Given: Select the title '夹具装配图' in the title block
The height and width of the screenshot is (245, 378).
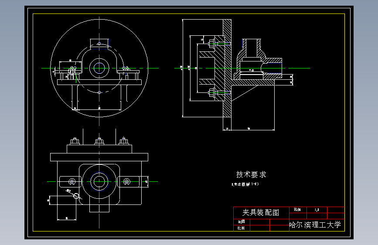Looking at the screenshot, I should coord(261,212).
